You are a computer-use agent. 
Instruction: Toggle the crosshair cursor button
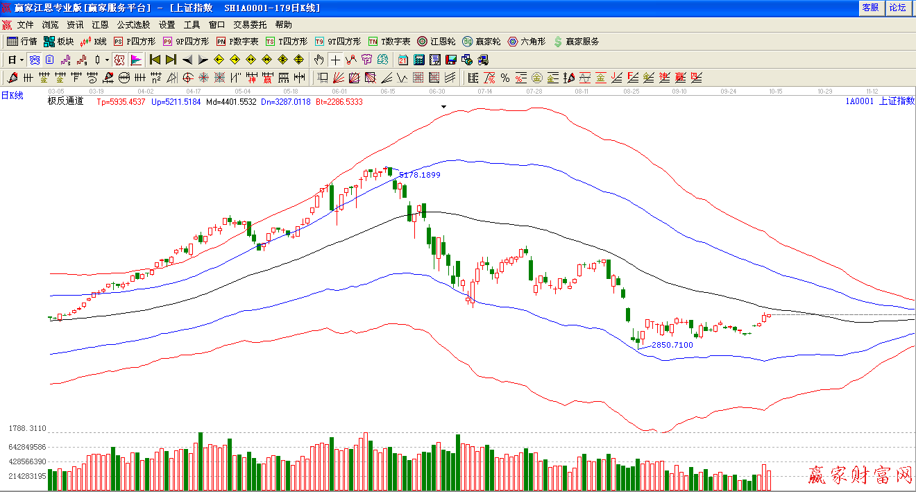click(335, 60)
